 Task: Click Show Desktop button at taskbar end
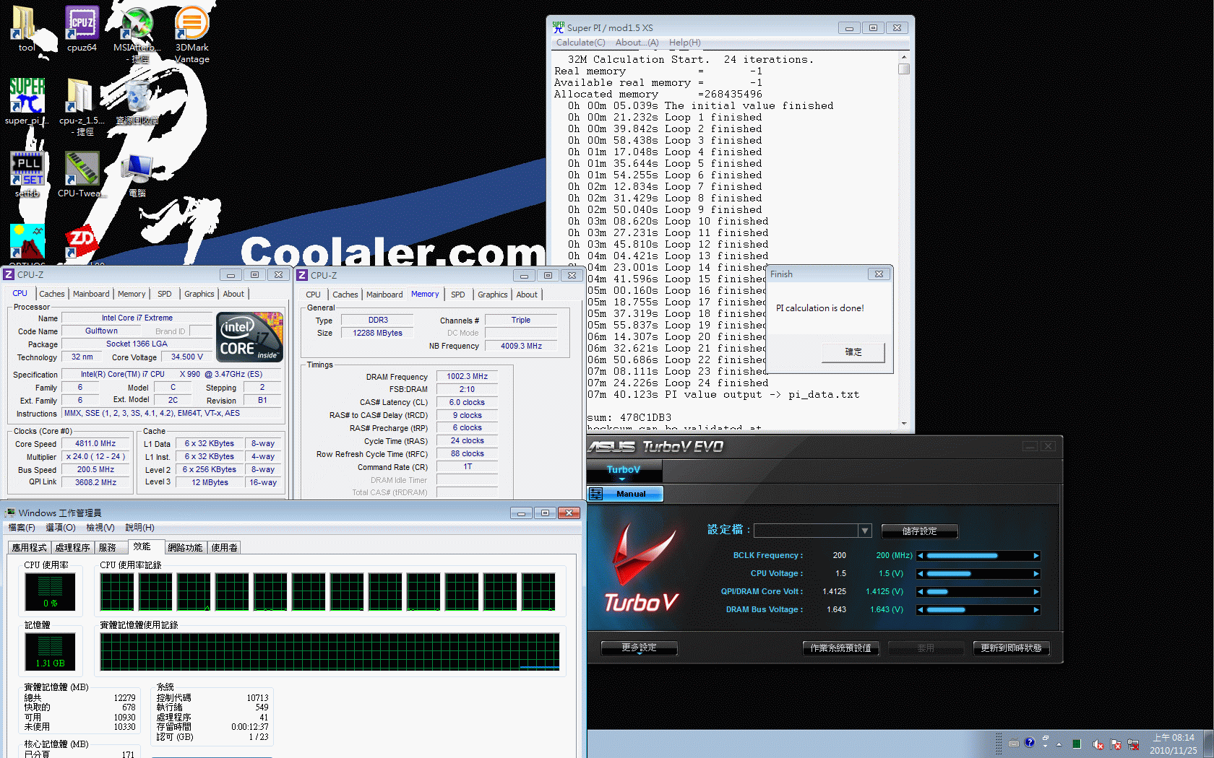[1208, 744]
